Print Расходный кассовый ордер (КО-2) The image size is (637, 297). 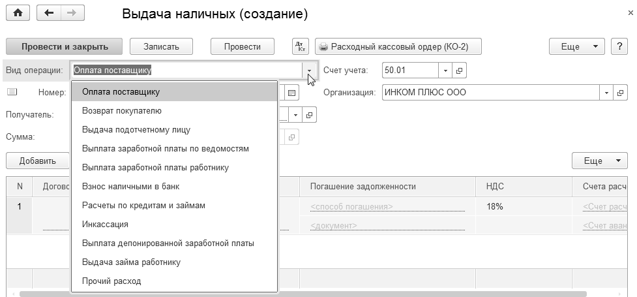398,46
